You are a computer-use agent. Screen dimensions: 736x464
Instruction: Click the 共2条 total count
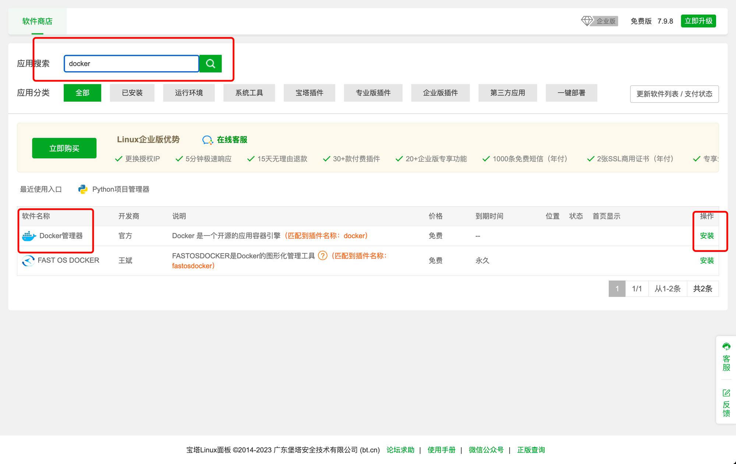point(703,289)
